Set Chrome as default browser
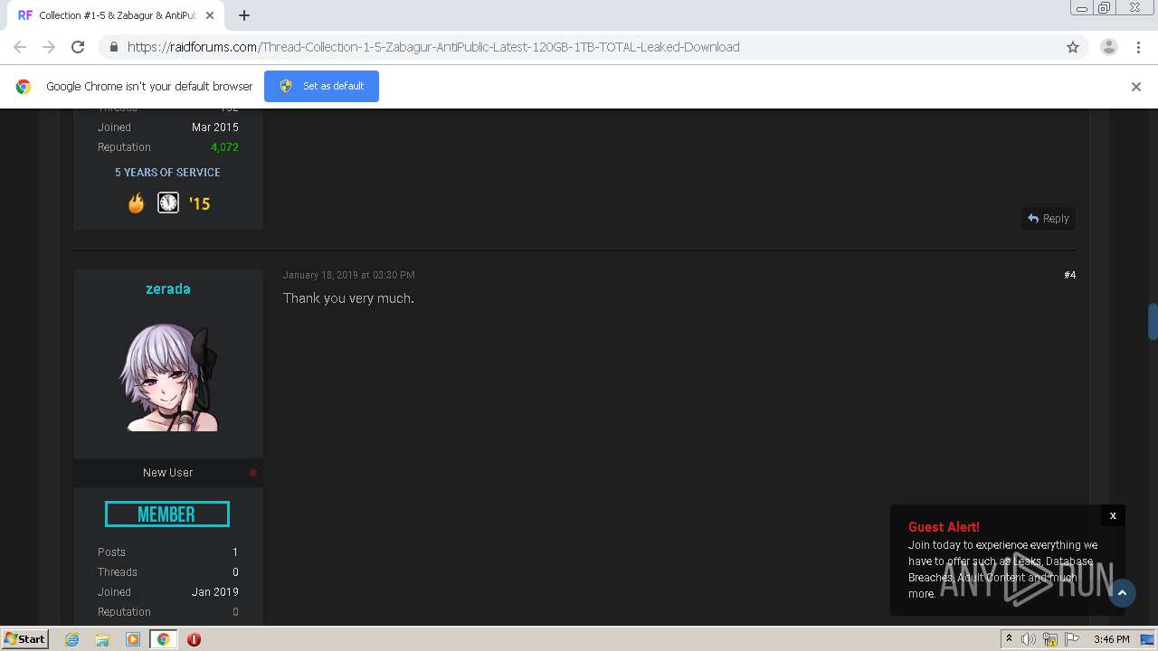1158x651 pixels. coord(321,86)
